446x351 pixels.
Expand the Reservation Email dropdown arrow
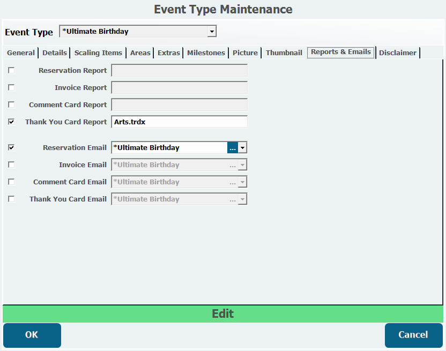[x=242, y=148]
